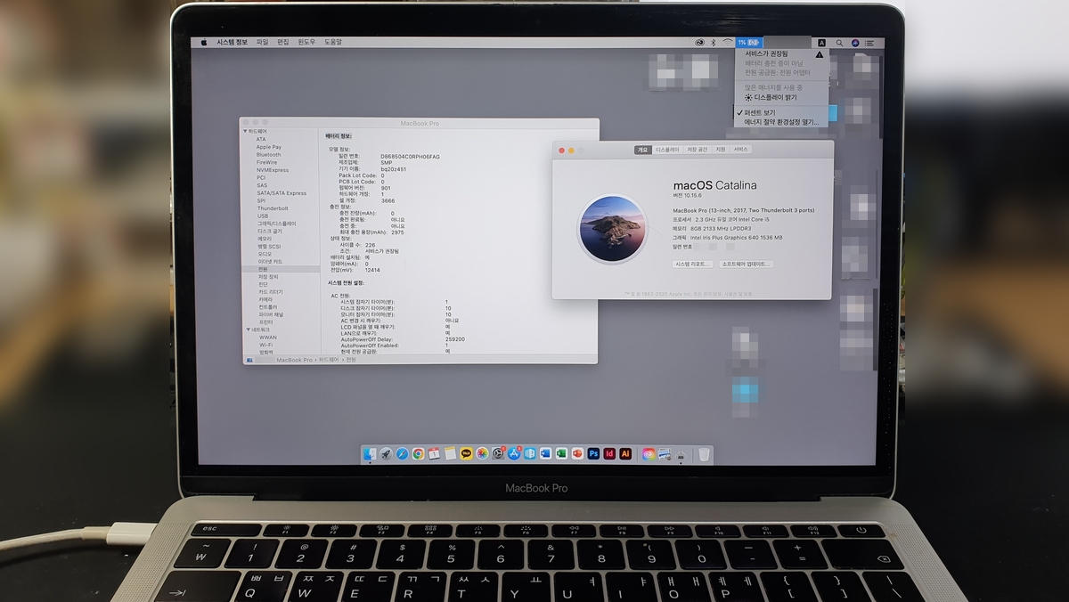
Task: Select PCI in the sidebar list
Action: (261, 177)
